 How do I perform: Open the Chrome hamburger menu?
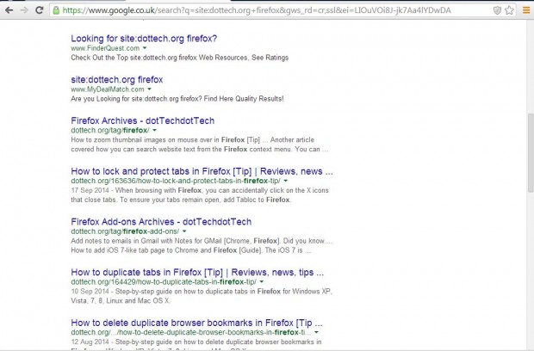[526, 10]
